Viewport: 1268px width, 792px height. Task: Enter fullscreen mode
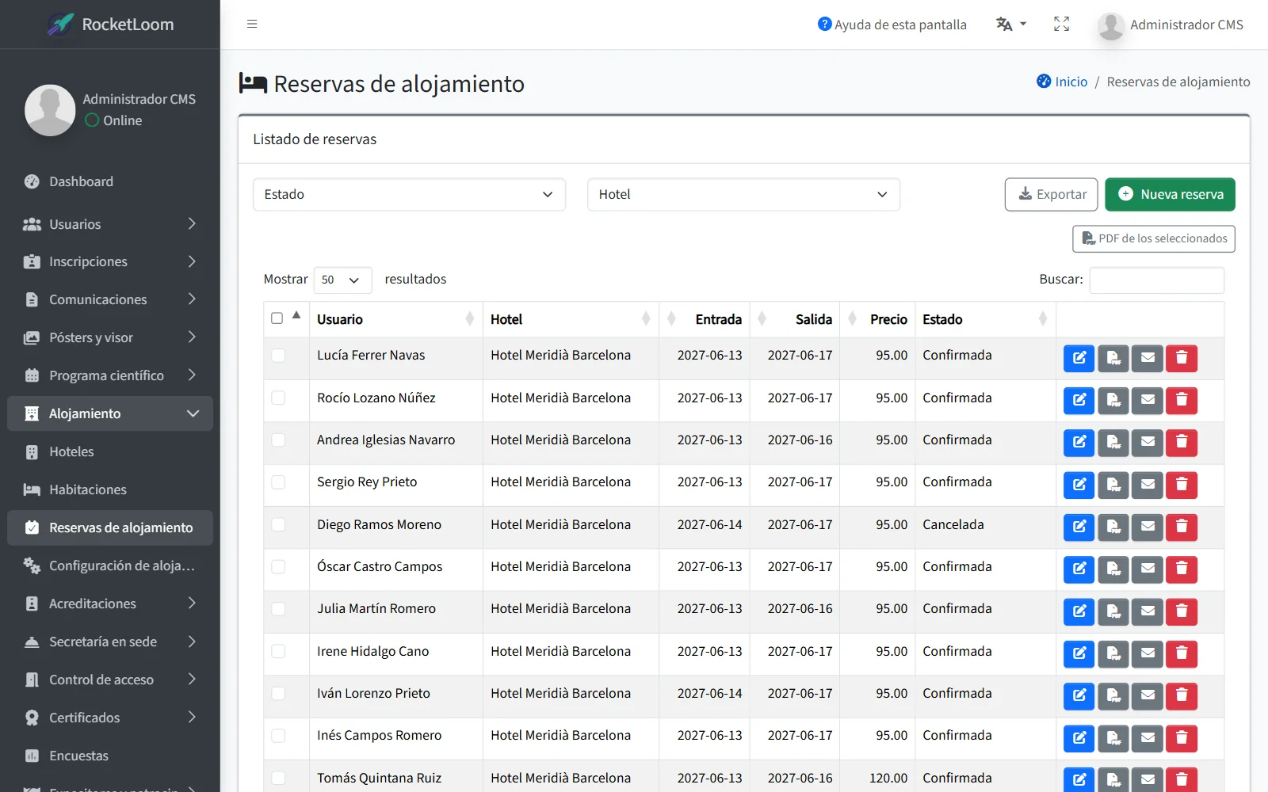[x=1061, y=25]
